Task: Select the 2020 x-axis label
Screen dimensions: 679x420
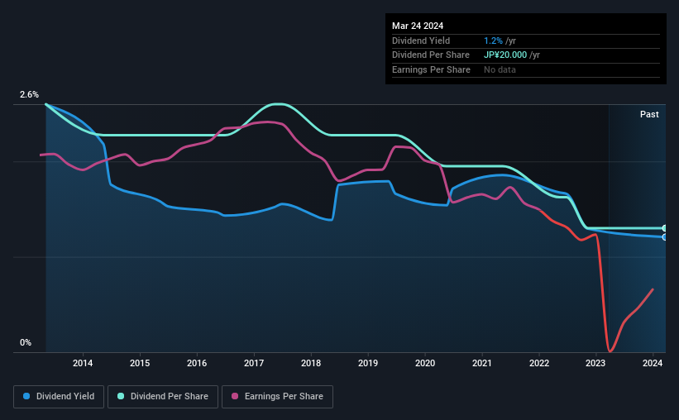Action: tap(425, 363)
